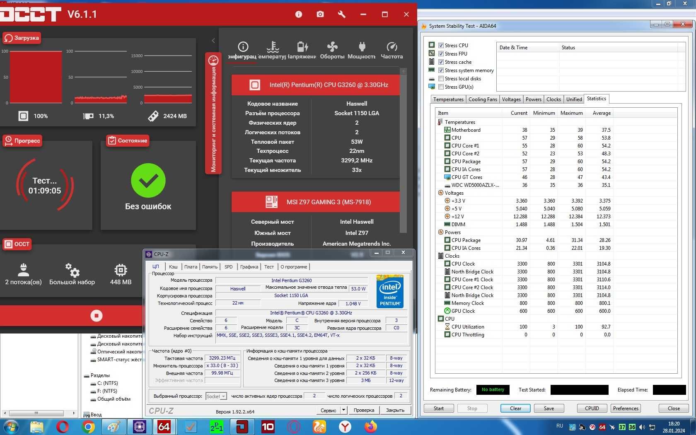The width and height of the screenshot is (696, 435).
Task: Click the Pentium G3260 processor header icon
Action: click(x=254, y=85)
